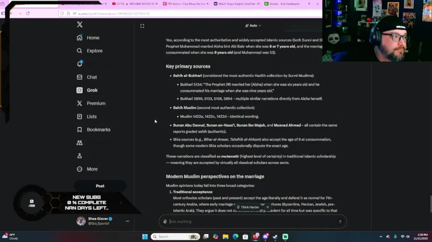
Task: Click the webcam overlay video
Action: [x=377, y=31]
